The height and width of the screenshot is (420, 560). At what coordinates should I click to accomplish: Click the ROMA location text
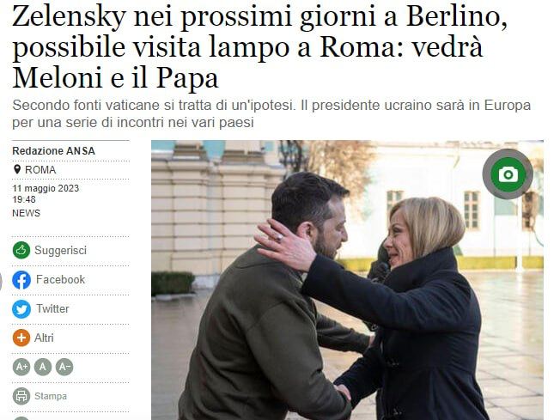(x=40, y=170)
